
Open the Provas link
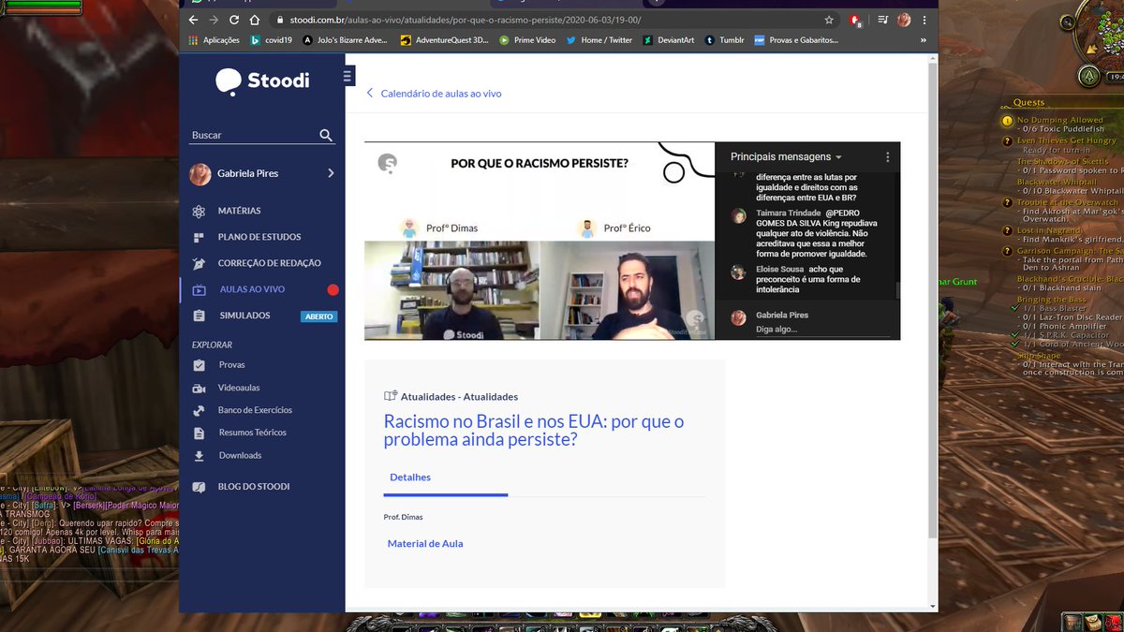point(231,365)
